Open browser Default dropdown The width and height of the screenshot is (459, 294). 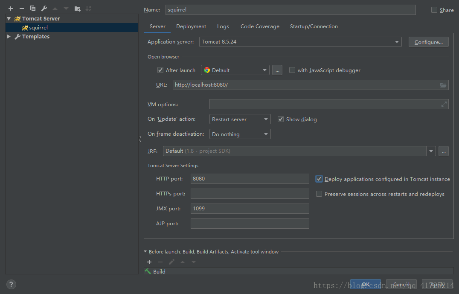(235, 70)
